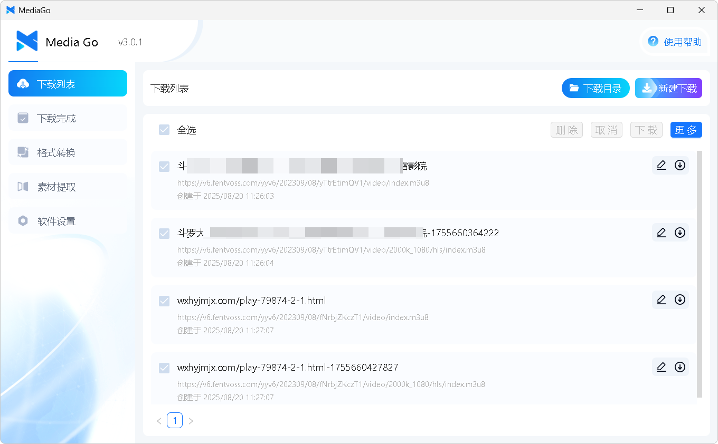Go to the next page arrow
This screenshot has width=718, height=444.
191,421
